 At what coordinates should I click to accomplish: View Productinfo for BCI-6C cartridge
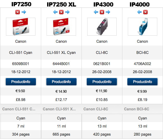[x=142, y=82]
